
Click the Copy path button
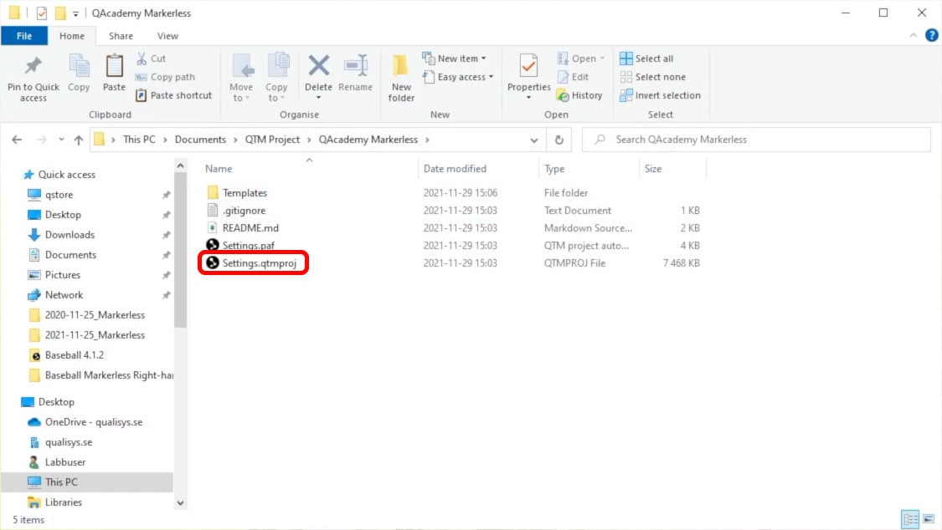(x=165, y=77)
